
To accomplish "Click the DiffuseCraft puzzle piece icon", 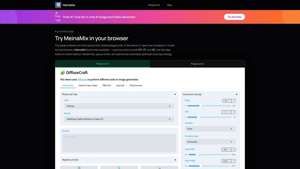I will click(63, 73).
